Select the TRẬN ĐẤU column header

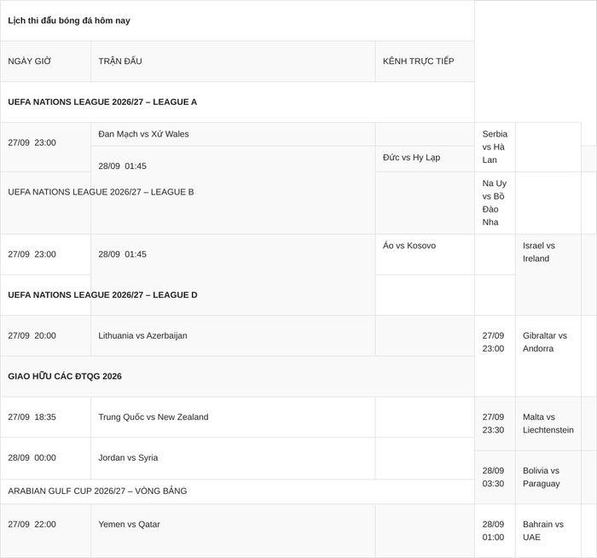point(120,61)
